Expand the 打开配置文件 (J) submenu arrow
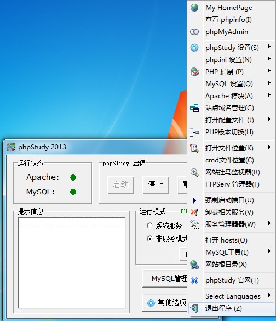This screenshot has height=321, width=276. [269, 119]
